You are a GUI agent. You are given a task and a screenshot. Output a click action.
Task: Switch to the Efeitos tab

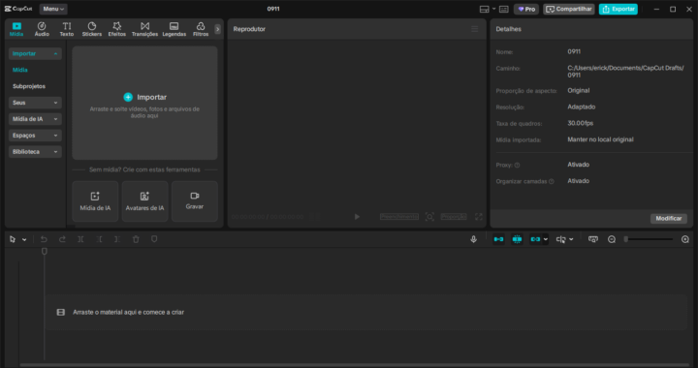tap(117, 29)
